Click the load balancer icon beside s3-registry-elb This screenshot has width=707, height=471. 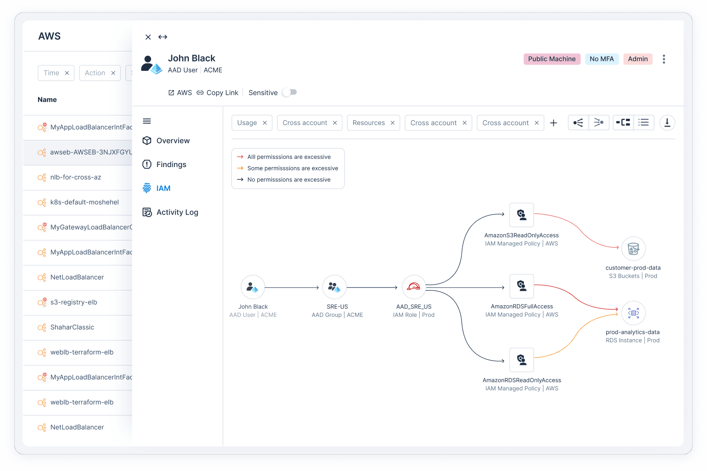click(42, 302)
